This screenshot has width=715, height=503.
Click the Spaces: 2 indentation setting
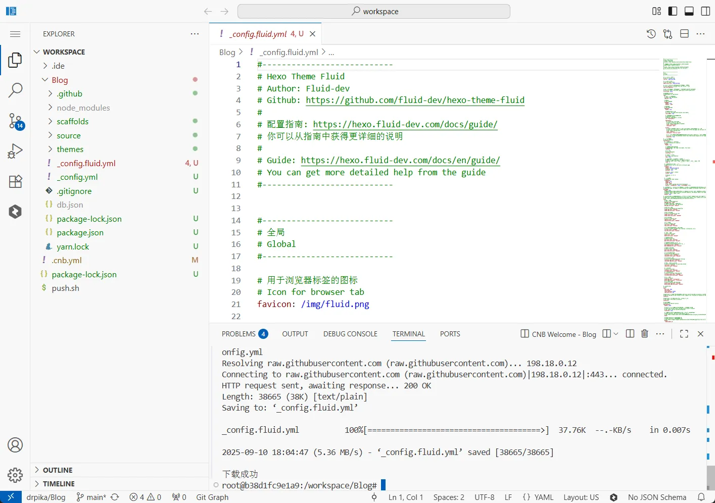pyautogui.click(x=449, y=497)
